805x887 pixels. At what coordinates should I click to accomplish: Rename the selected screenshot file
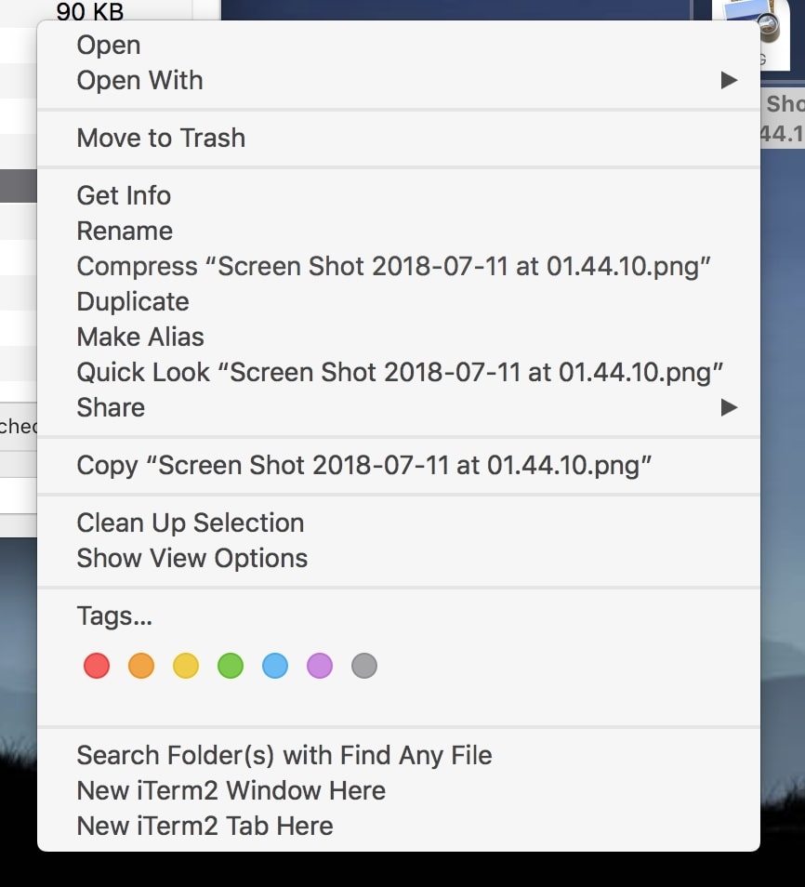pos(125,231)
